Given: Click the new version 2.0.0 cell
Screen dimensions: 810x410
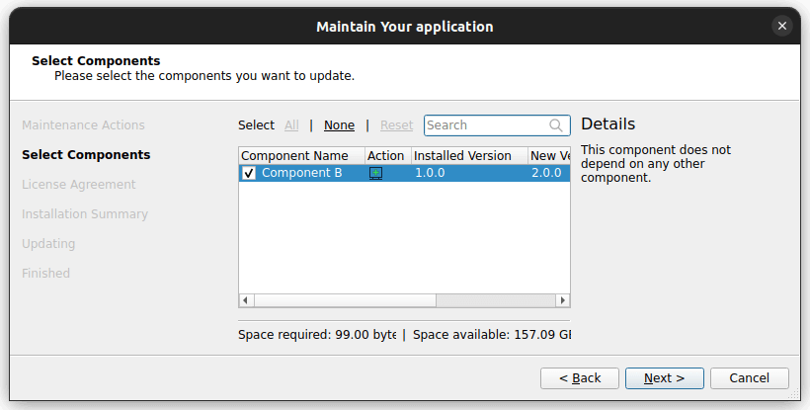Looking at the screenshot, I should pyautogui.click(x=545, y=173).
